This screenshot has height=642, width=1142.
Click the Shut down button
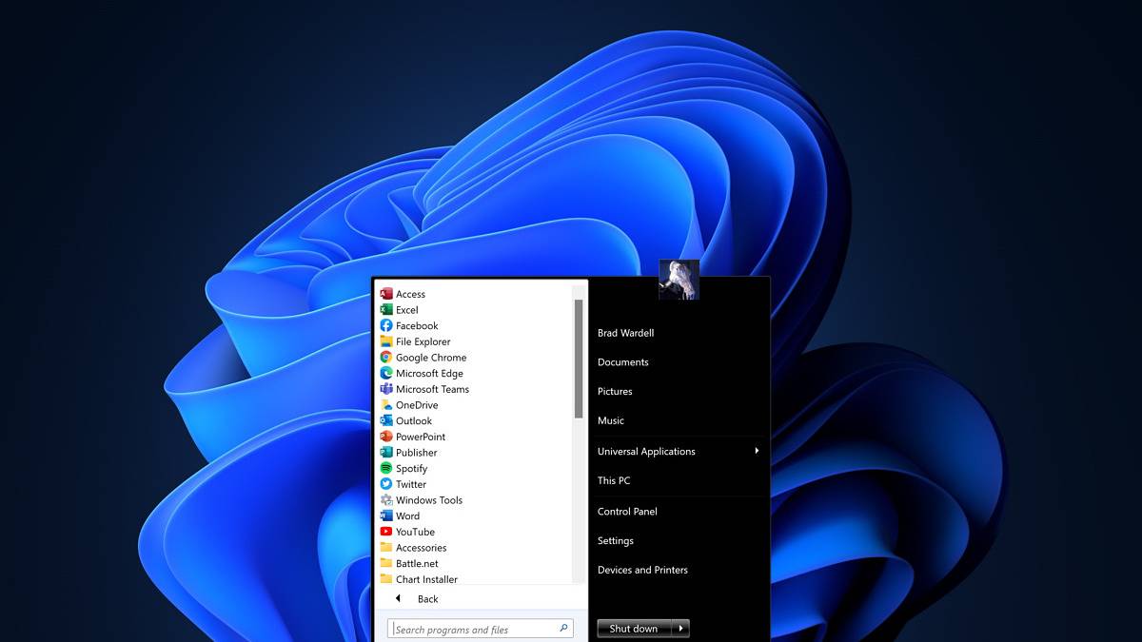[633, 629]
